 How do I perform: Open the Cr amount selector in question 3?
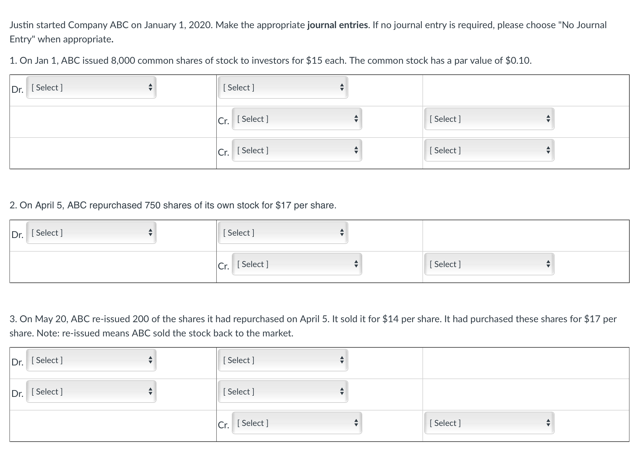[489, 423]
